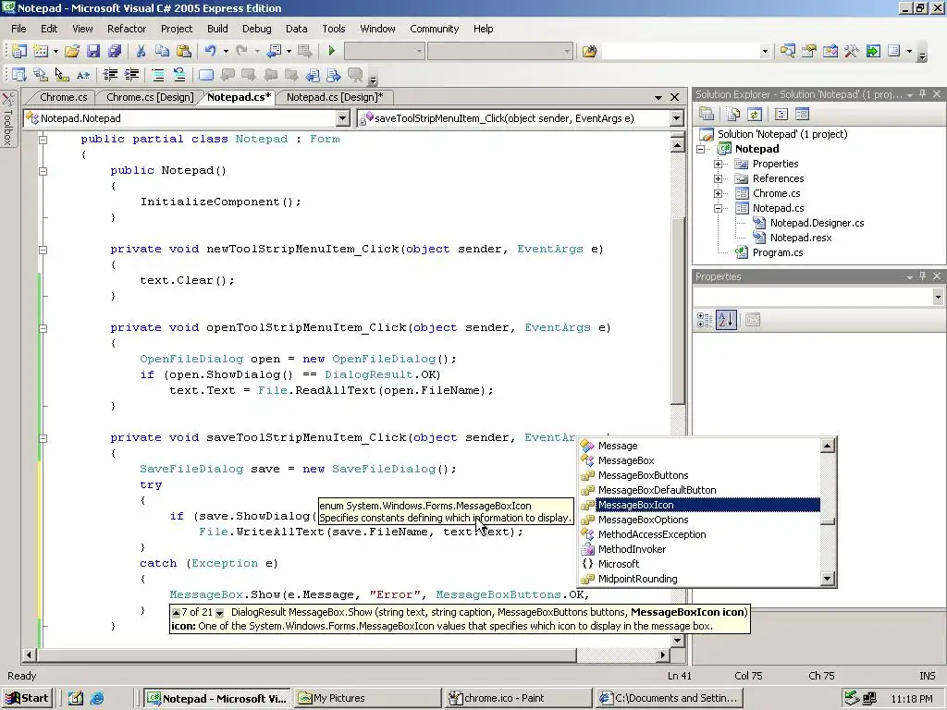Open Solution Explorer via its toolbar icon

[x=787, y=52]
